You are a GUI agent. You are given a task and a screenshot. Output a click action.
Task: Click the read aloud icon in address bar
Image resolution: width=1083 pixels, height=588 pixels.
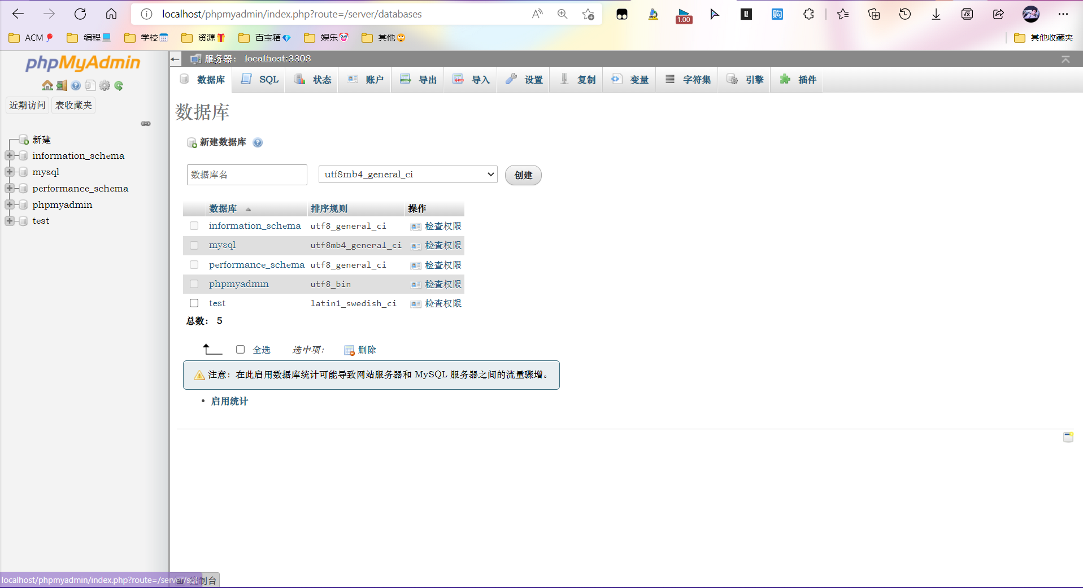[537, 14]
